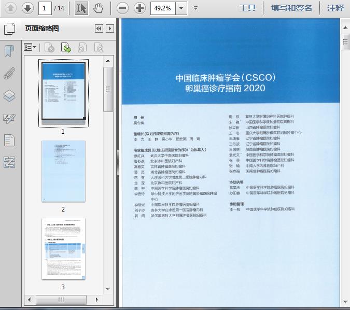
Task: Open thumbnail options menu dropdown
Action: point(30,47)
